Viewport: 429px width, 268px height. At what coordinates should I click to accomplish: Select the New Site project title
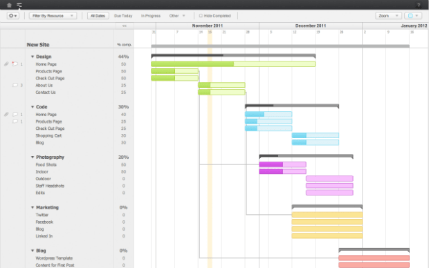38,44
